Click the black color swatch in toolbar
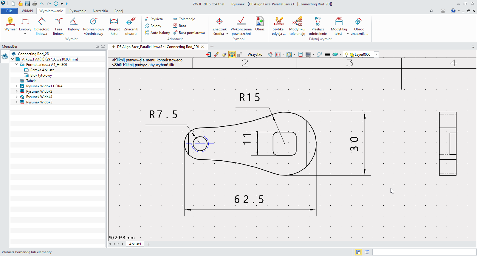 (x=327, y=55)
